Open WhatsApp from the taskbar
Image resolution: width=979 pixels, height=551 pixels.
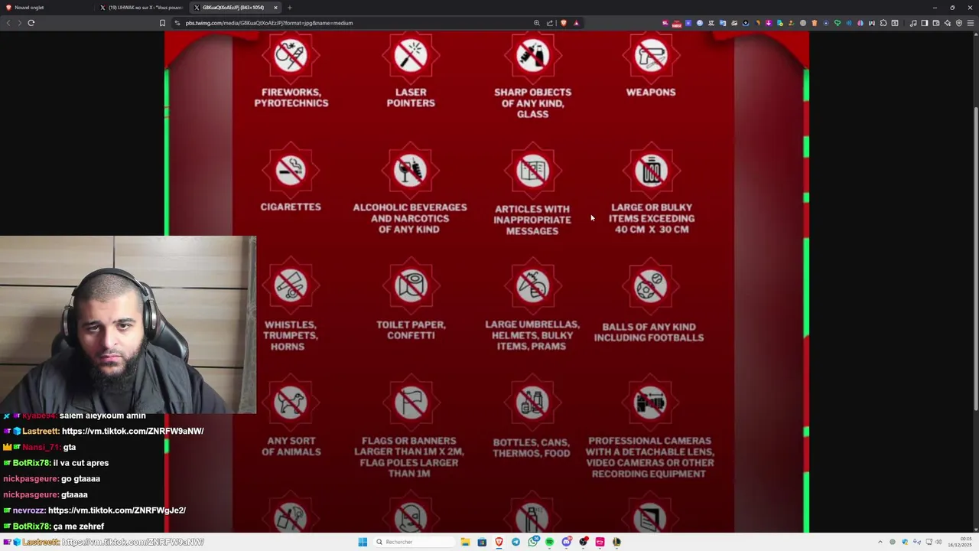click(x=532, y=542)
